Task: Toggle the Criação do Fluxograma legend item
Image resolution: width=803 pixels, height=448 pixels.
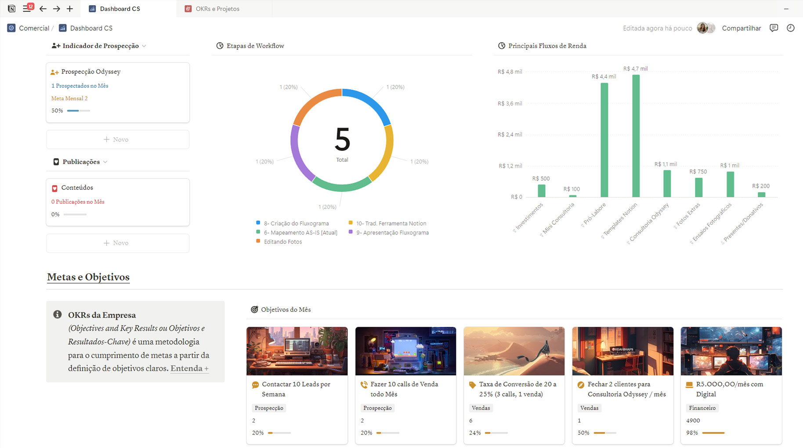Action: tap(296, 223)
